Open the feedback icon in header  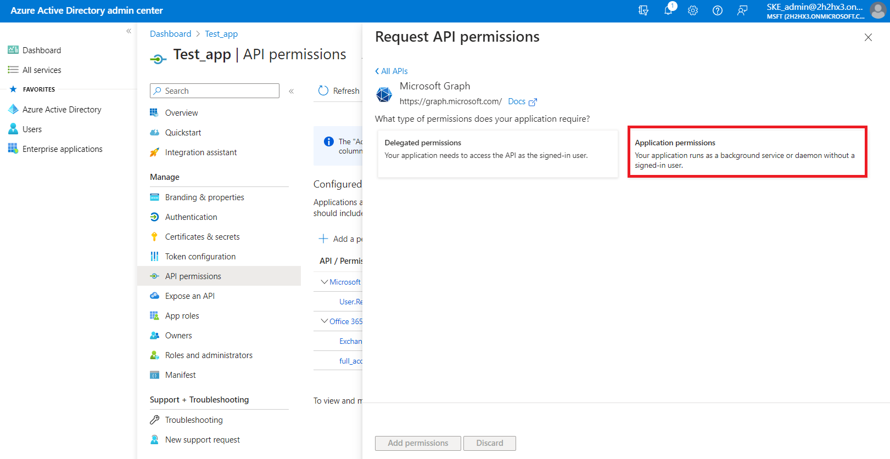(x=742, y=10)
